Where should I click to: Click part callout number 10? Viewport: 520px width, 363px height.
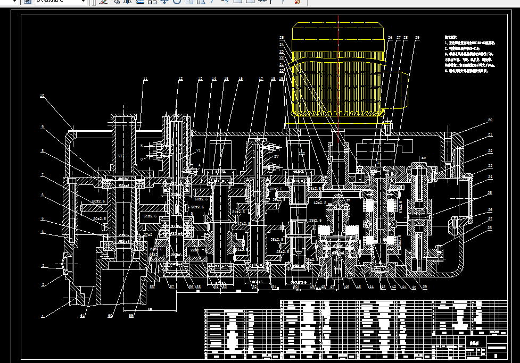(x=42, y=96)
